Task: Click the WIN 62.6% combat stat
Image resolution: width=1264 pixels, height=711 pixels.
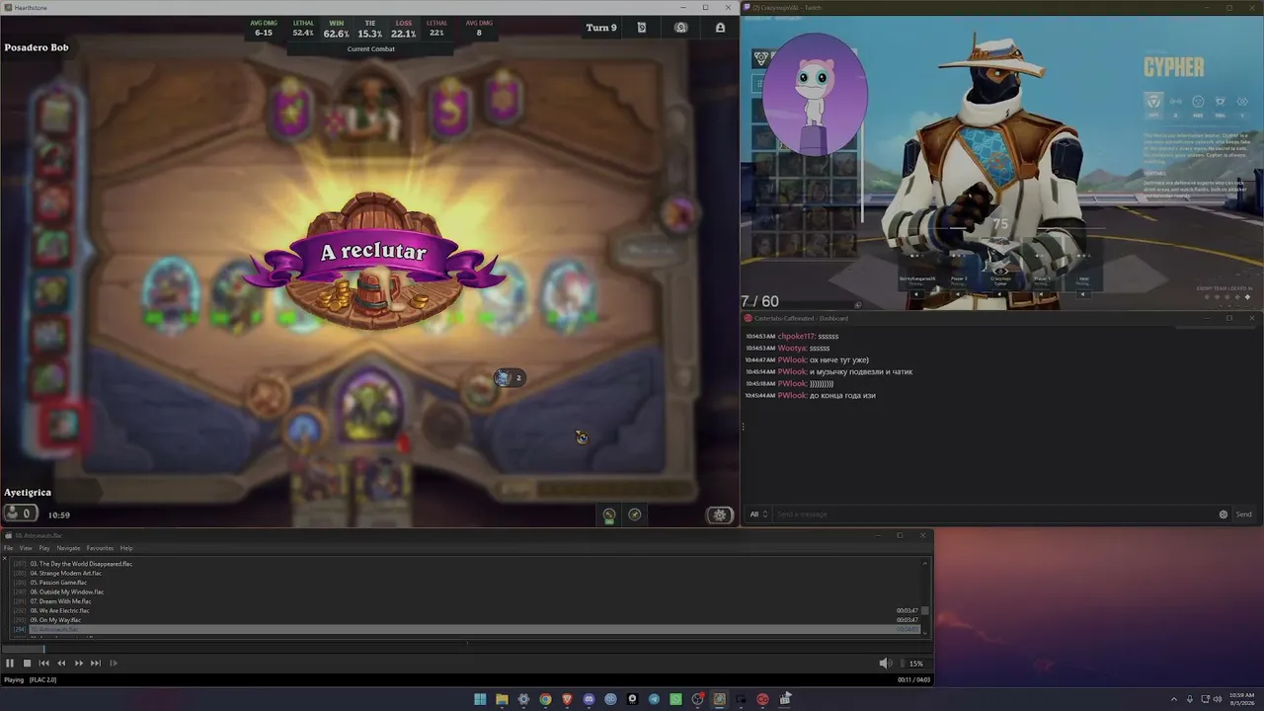Action: 337,29
